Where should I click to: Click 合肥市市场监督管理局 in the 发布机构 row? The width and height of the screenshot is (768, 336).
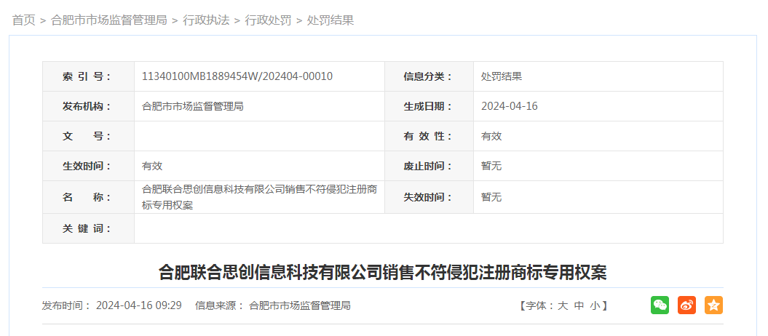pyautogui.click(x=192, y=106)
